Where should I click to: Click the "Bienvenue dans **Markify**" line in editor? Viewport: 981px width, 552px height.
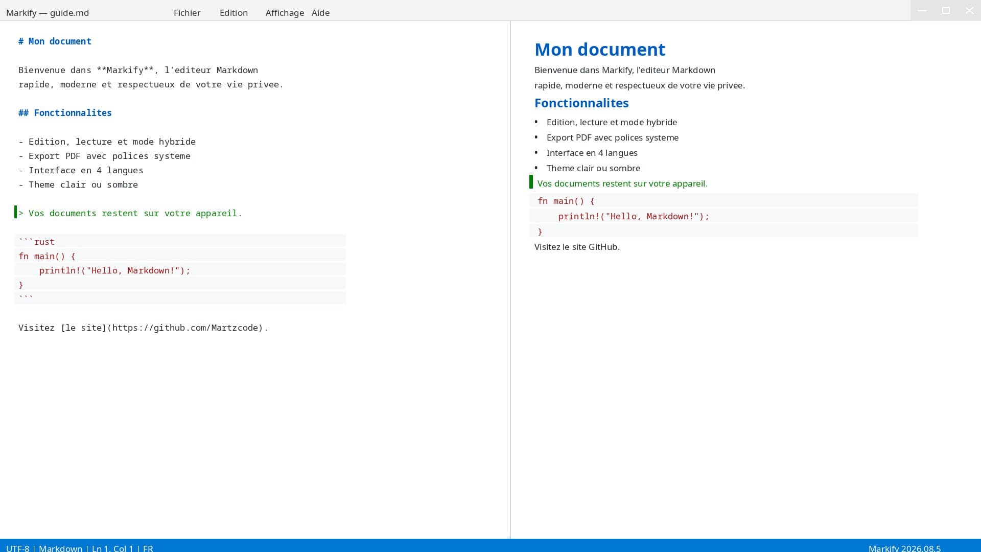coord(138,70)
